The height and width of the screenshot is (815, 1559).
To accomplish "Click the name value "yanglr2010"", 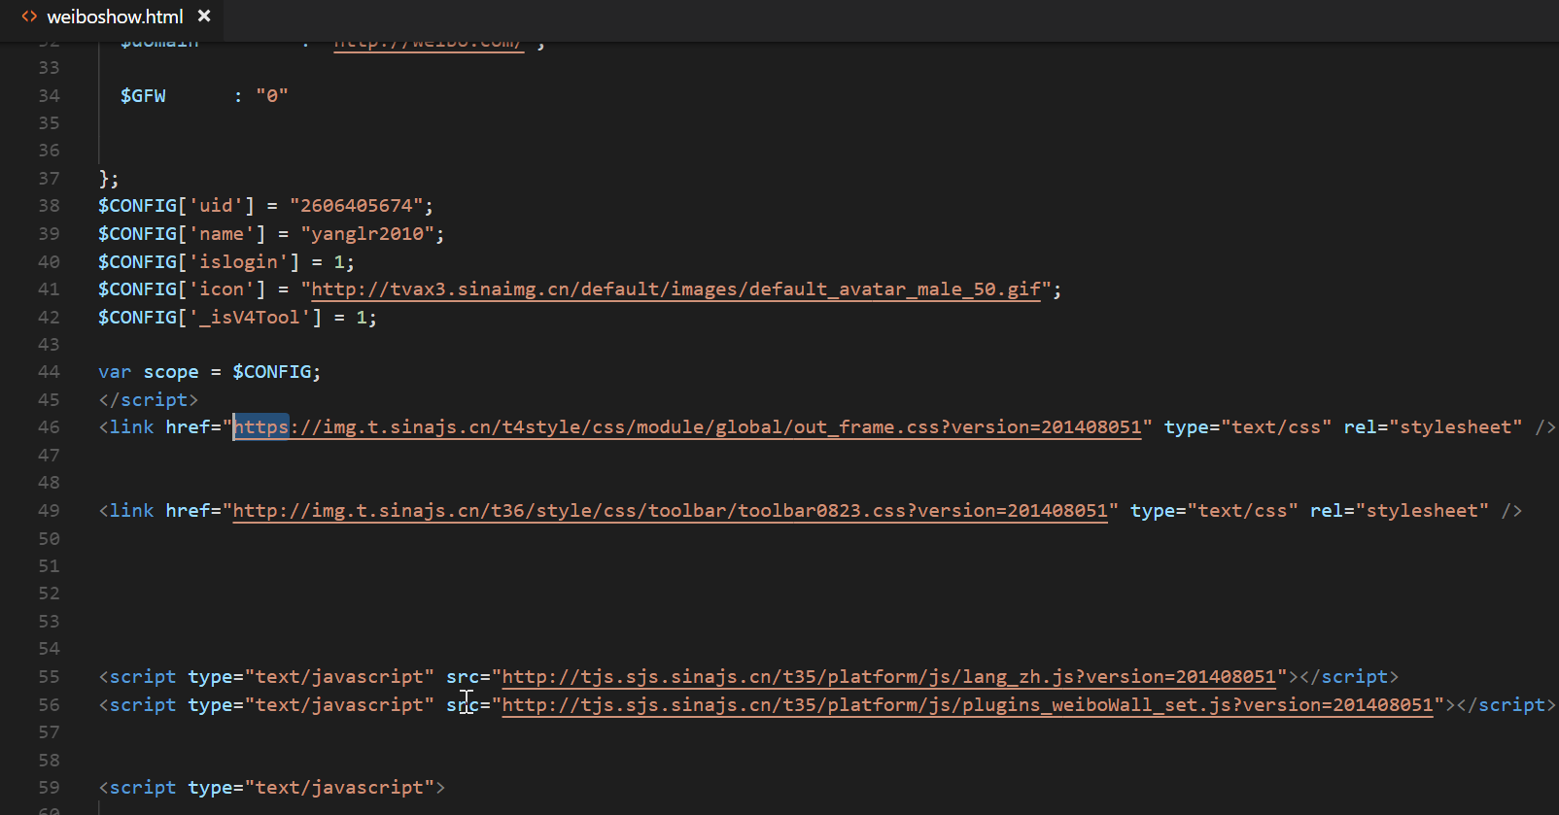I will coord(368,234).
